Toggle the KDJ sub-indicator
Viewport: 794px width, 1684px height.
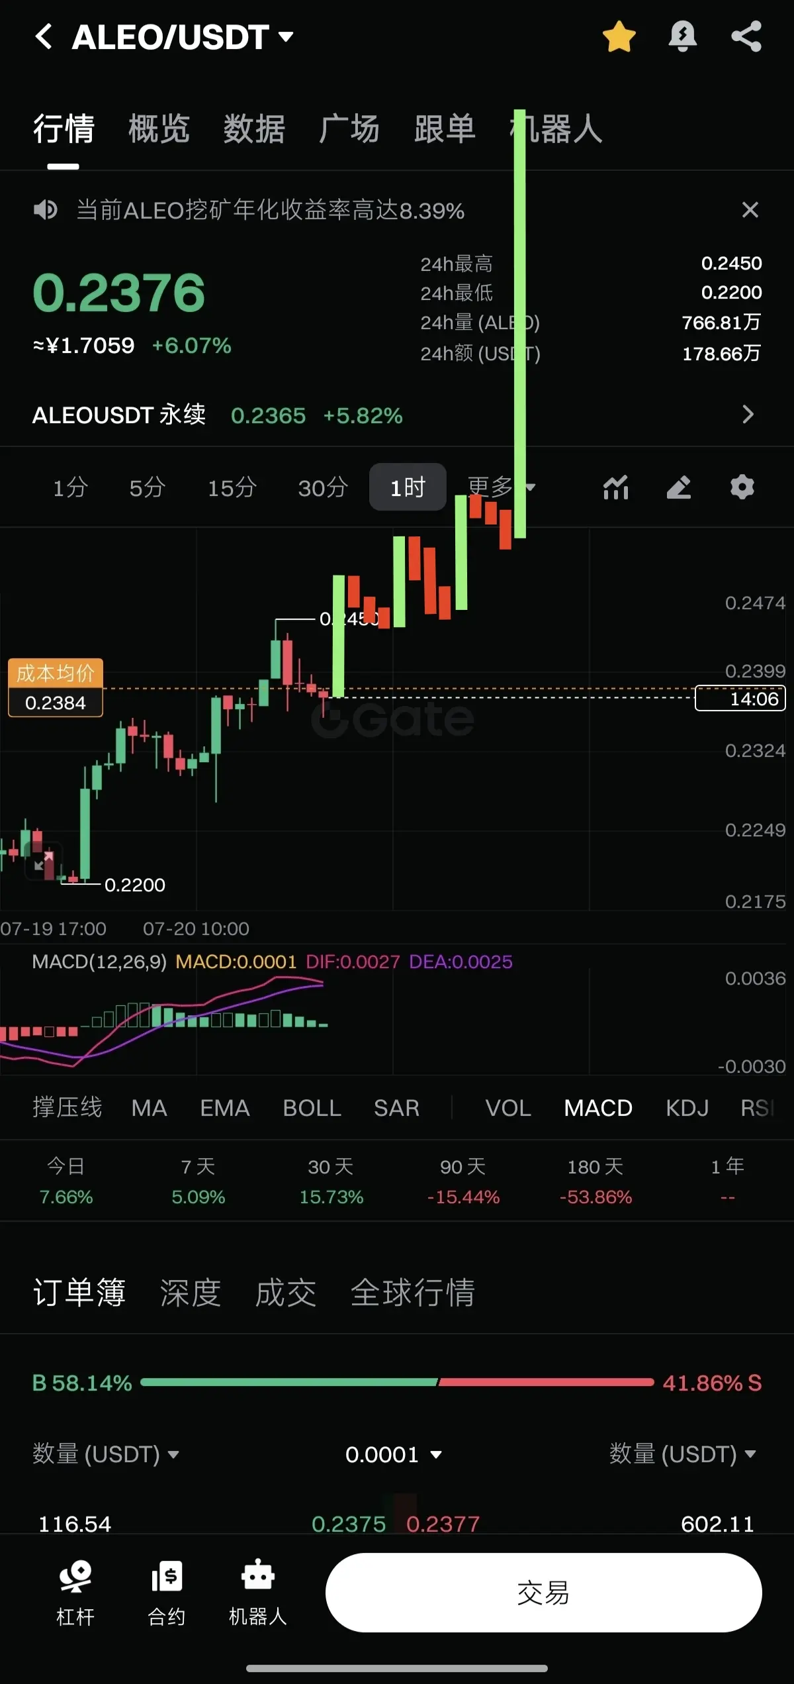tap(687, 1108)
